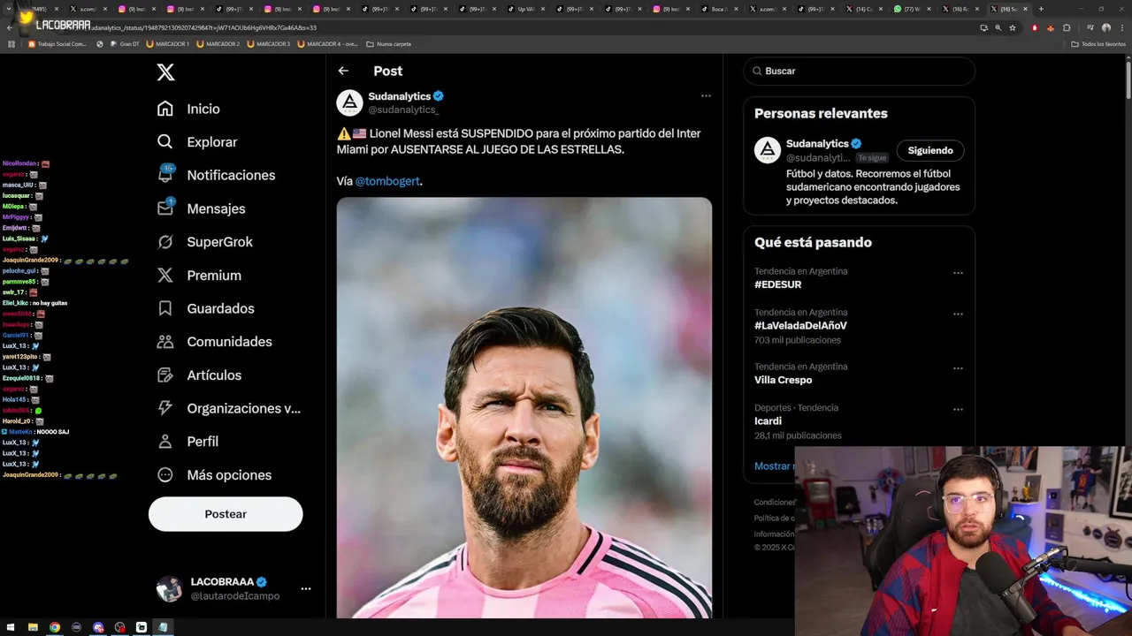
Task: Open Sudanalytics avatar in Personas relevantes
Action: point(768,150)
